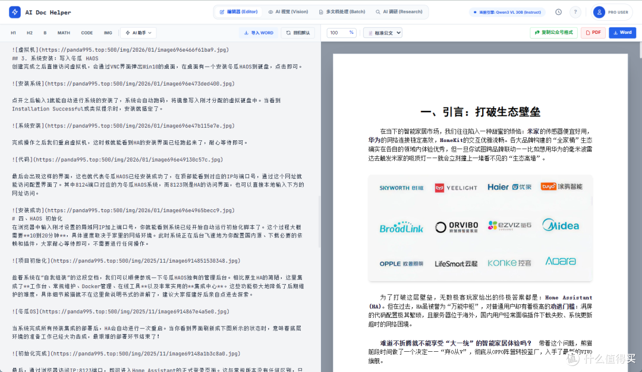Click the 回归默认 reset button
The image size is (642, 372).
tap(298, 33)
